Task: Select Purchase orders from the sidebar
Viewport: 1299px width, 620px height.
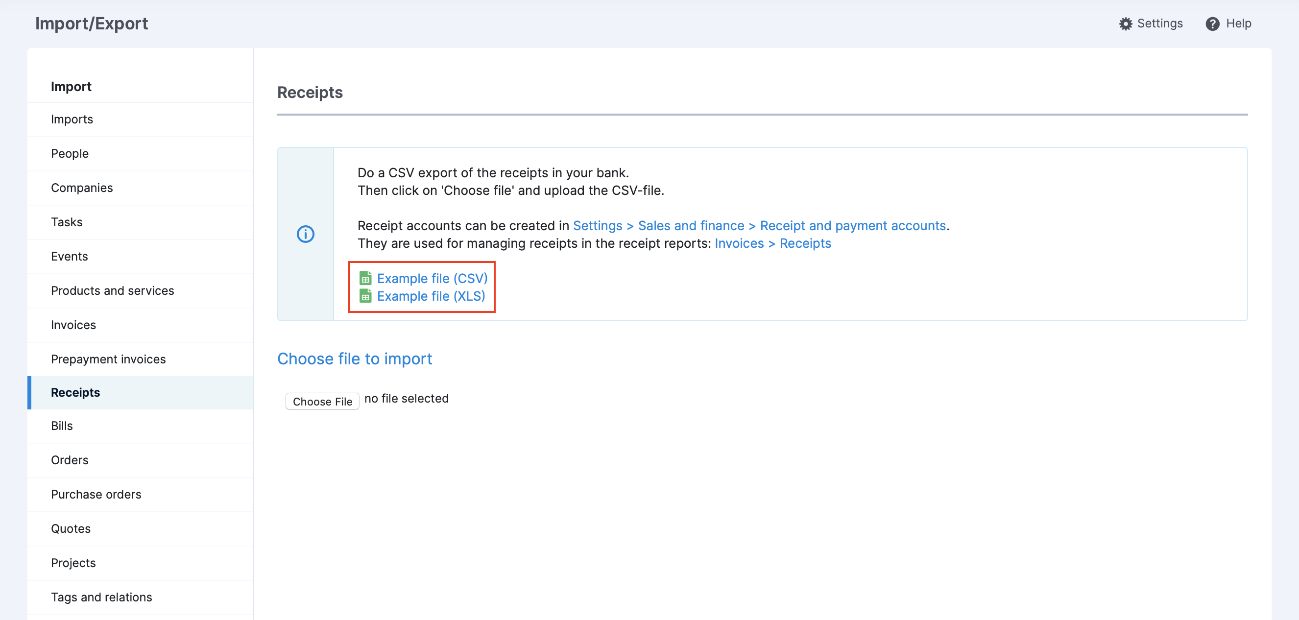Action: (x=96, y=495)
